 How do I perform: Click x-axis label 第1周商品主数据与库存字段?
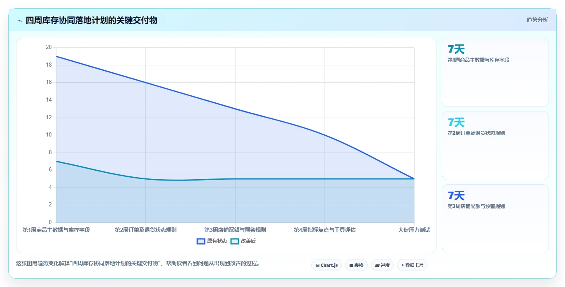[x=56, y=230]
